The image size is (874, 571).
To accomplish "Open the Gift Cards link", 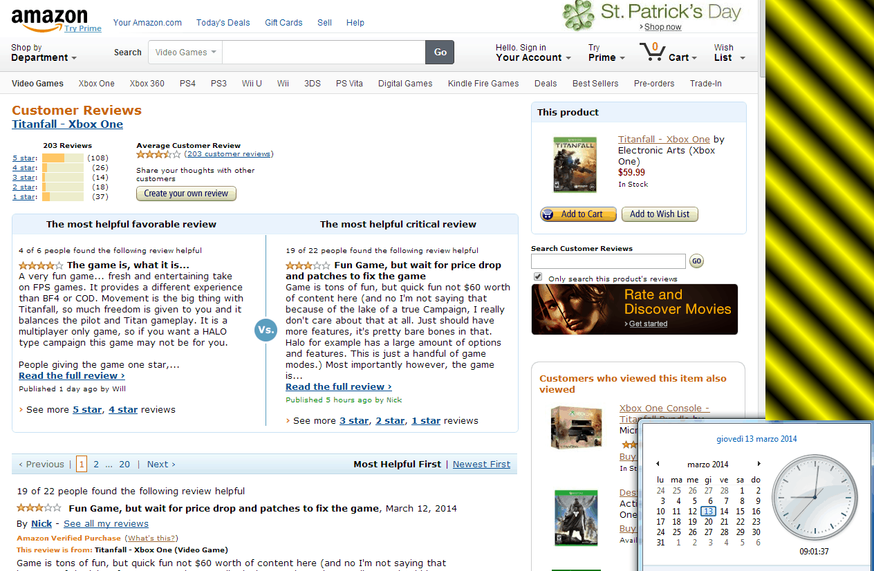I will (283, 23).
